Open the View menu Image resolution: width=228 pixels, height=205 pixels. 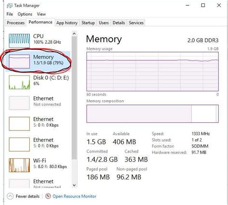[41, 14]
